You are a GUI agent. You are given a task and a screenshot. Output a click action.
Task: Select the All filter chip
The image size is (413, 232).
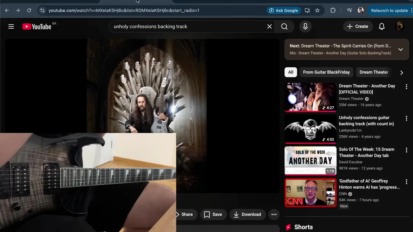tap(290, 72)
